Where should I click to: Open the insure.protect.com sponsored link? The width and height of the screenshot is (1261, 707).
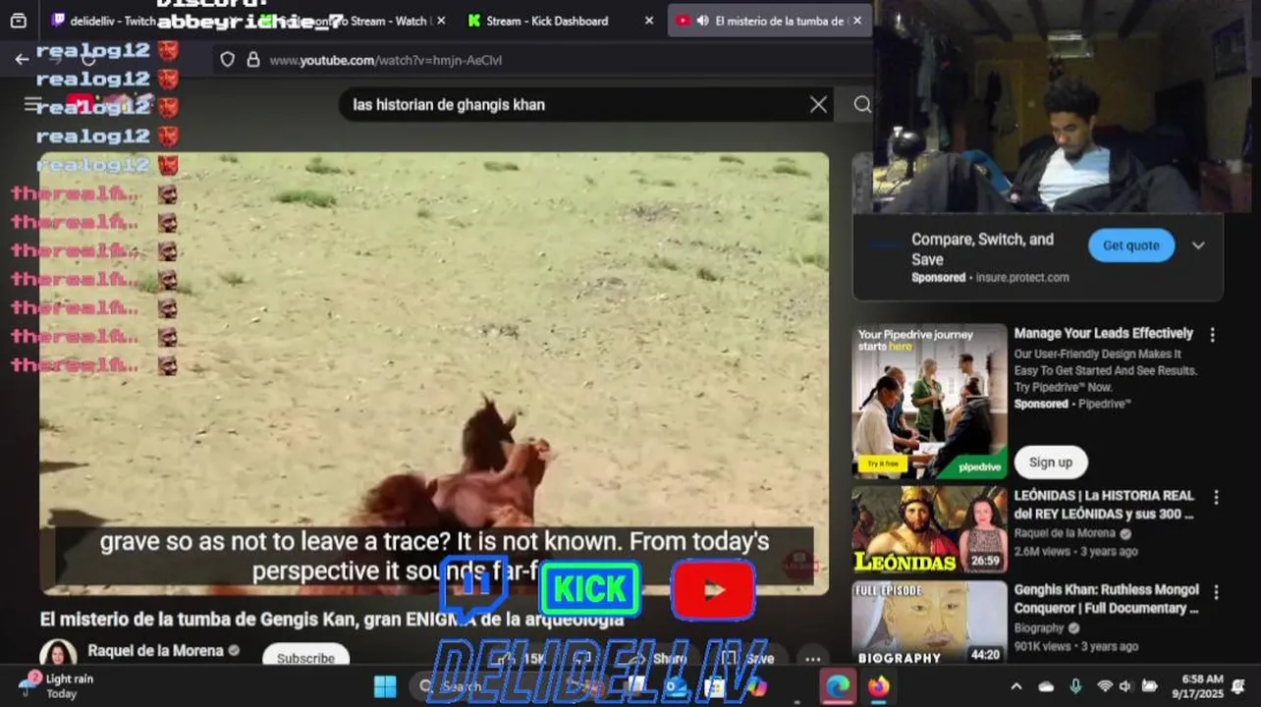tap(1022, 278)
